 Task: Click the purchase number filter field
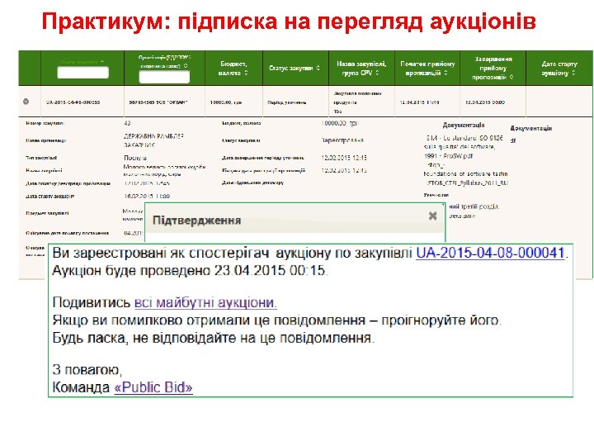83,73
